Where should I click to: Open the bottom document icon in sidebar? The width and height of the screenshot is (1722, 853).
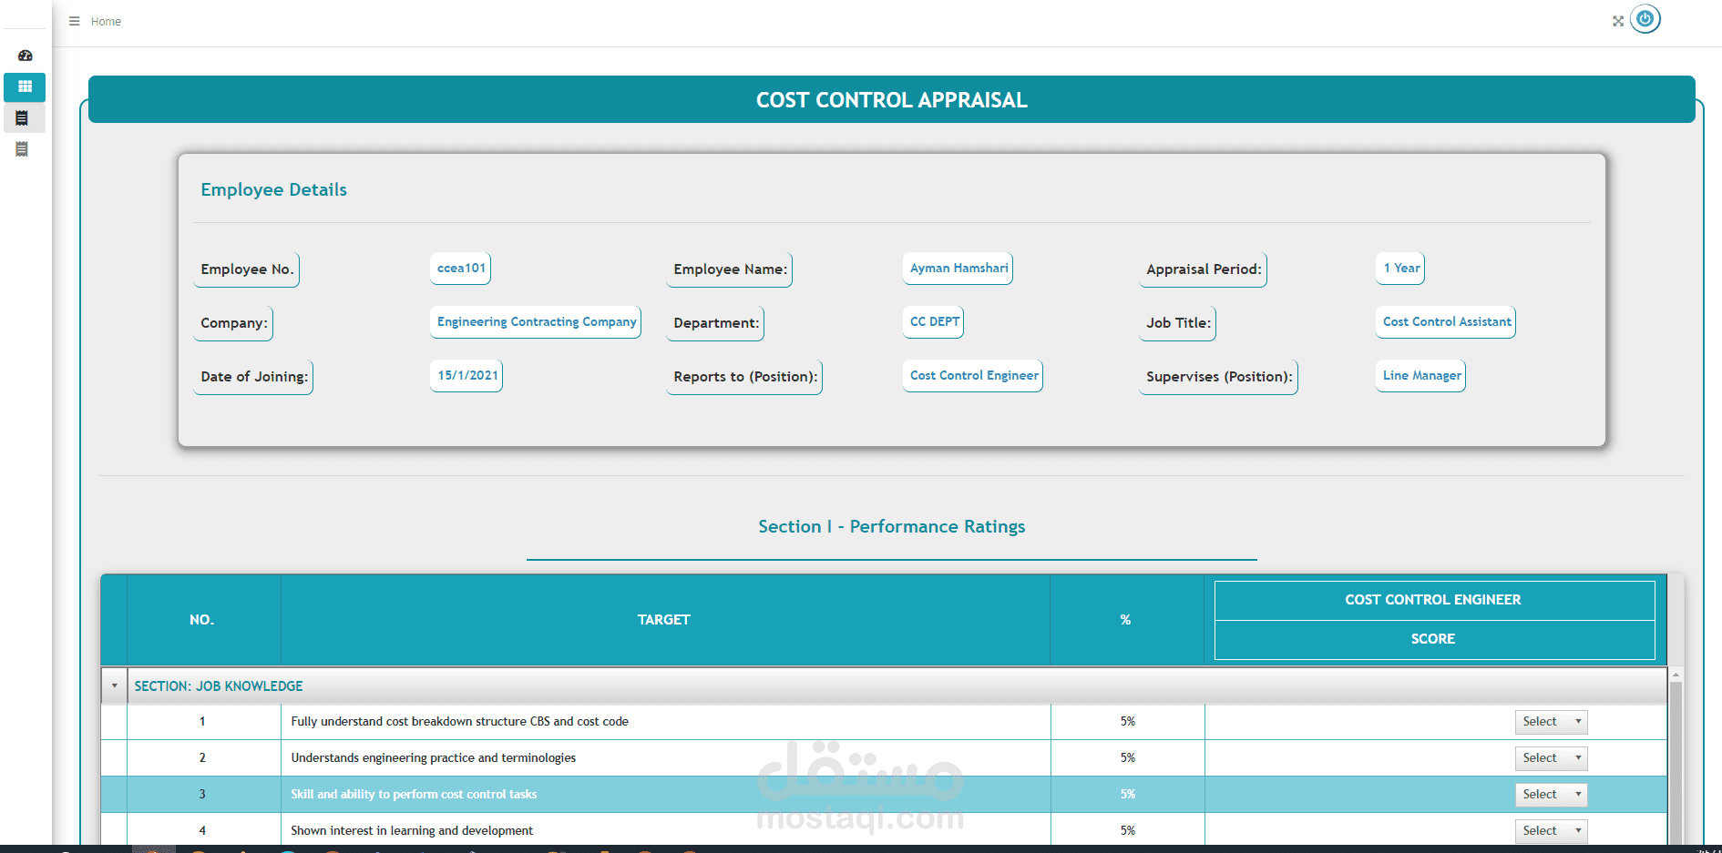[x=22, y=148]
